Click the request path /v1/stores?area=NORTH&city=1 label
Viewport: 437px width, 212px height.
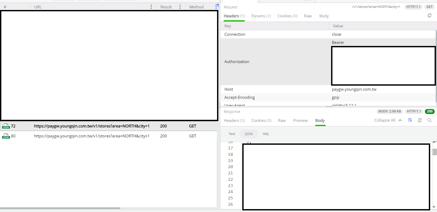pyautogui.click(x=376, y=7)
